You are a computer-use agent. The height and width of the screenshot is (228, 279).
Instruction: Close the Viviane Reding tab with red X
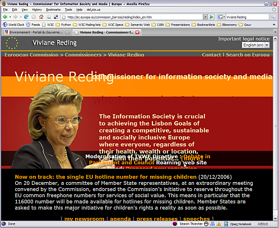tap(137, 32)
